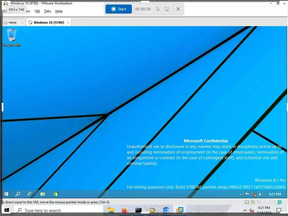Screen dimensions: 288x216
Task: Click the host muted speaker icon
Action: pyautogui.click(x=252, y=211)
